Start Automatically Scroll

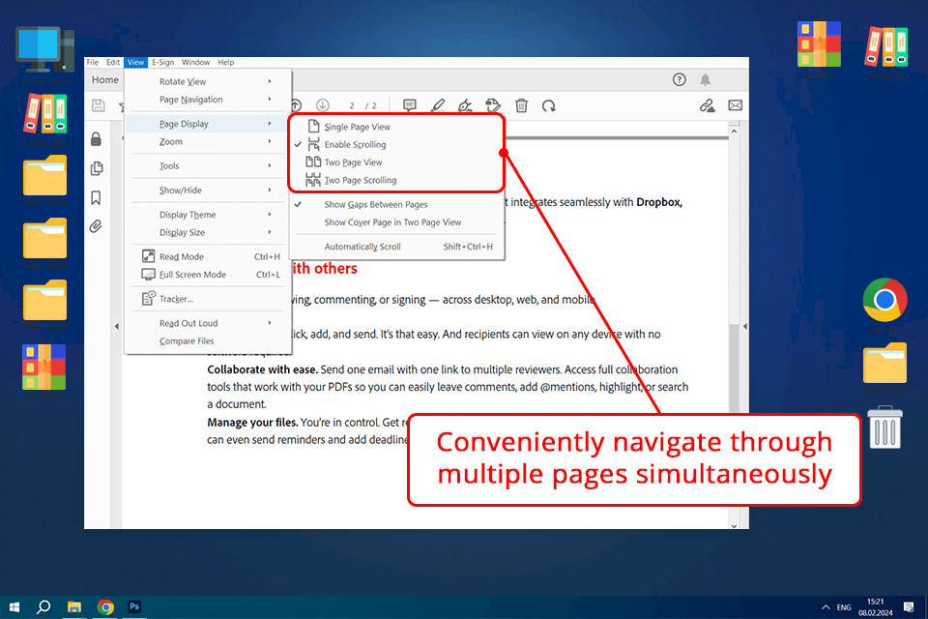pos(397,247)
